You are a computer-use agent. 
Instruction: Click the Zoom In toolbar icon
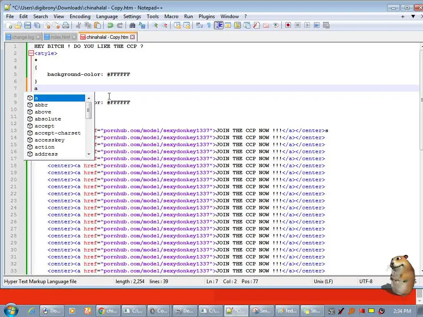click(154, 25)
